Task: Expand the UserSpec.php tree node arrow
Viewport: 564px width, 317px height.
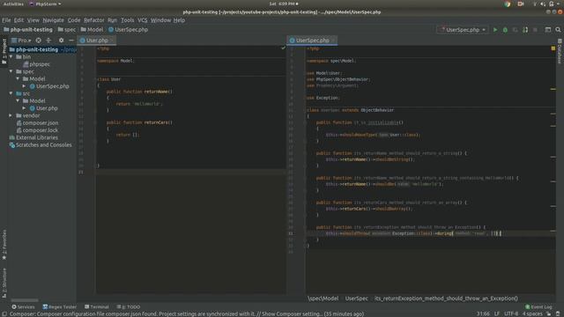Action: click(x=24, y=86)
